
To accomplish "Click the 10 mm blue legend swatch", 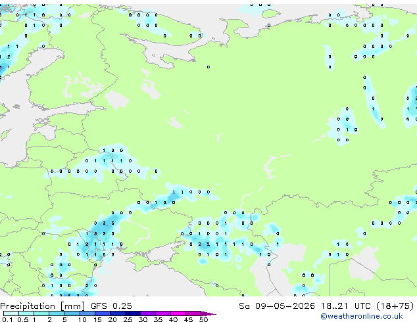I will pyautogui.click(x=87, y=313).
